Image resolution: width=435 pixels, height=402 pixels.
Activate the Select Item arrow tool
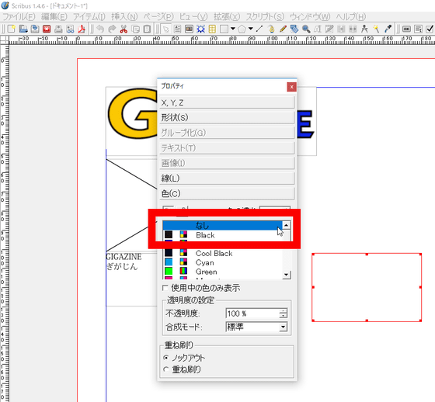[165, 29]
